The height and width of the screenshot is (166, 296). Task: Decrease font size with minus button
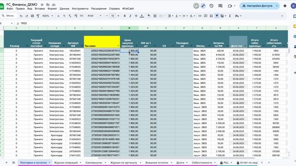(107, 16)
